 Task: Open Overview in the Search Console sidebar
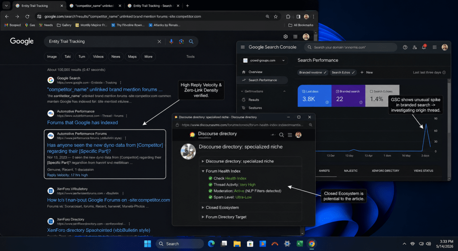[255, 72]
